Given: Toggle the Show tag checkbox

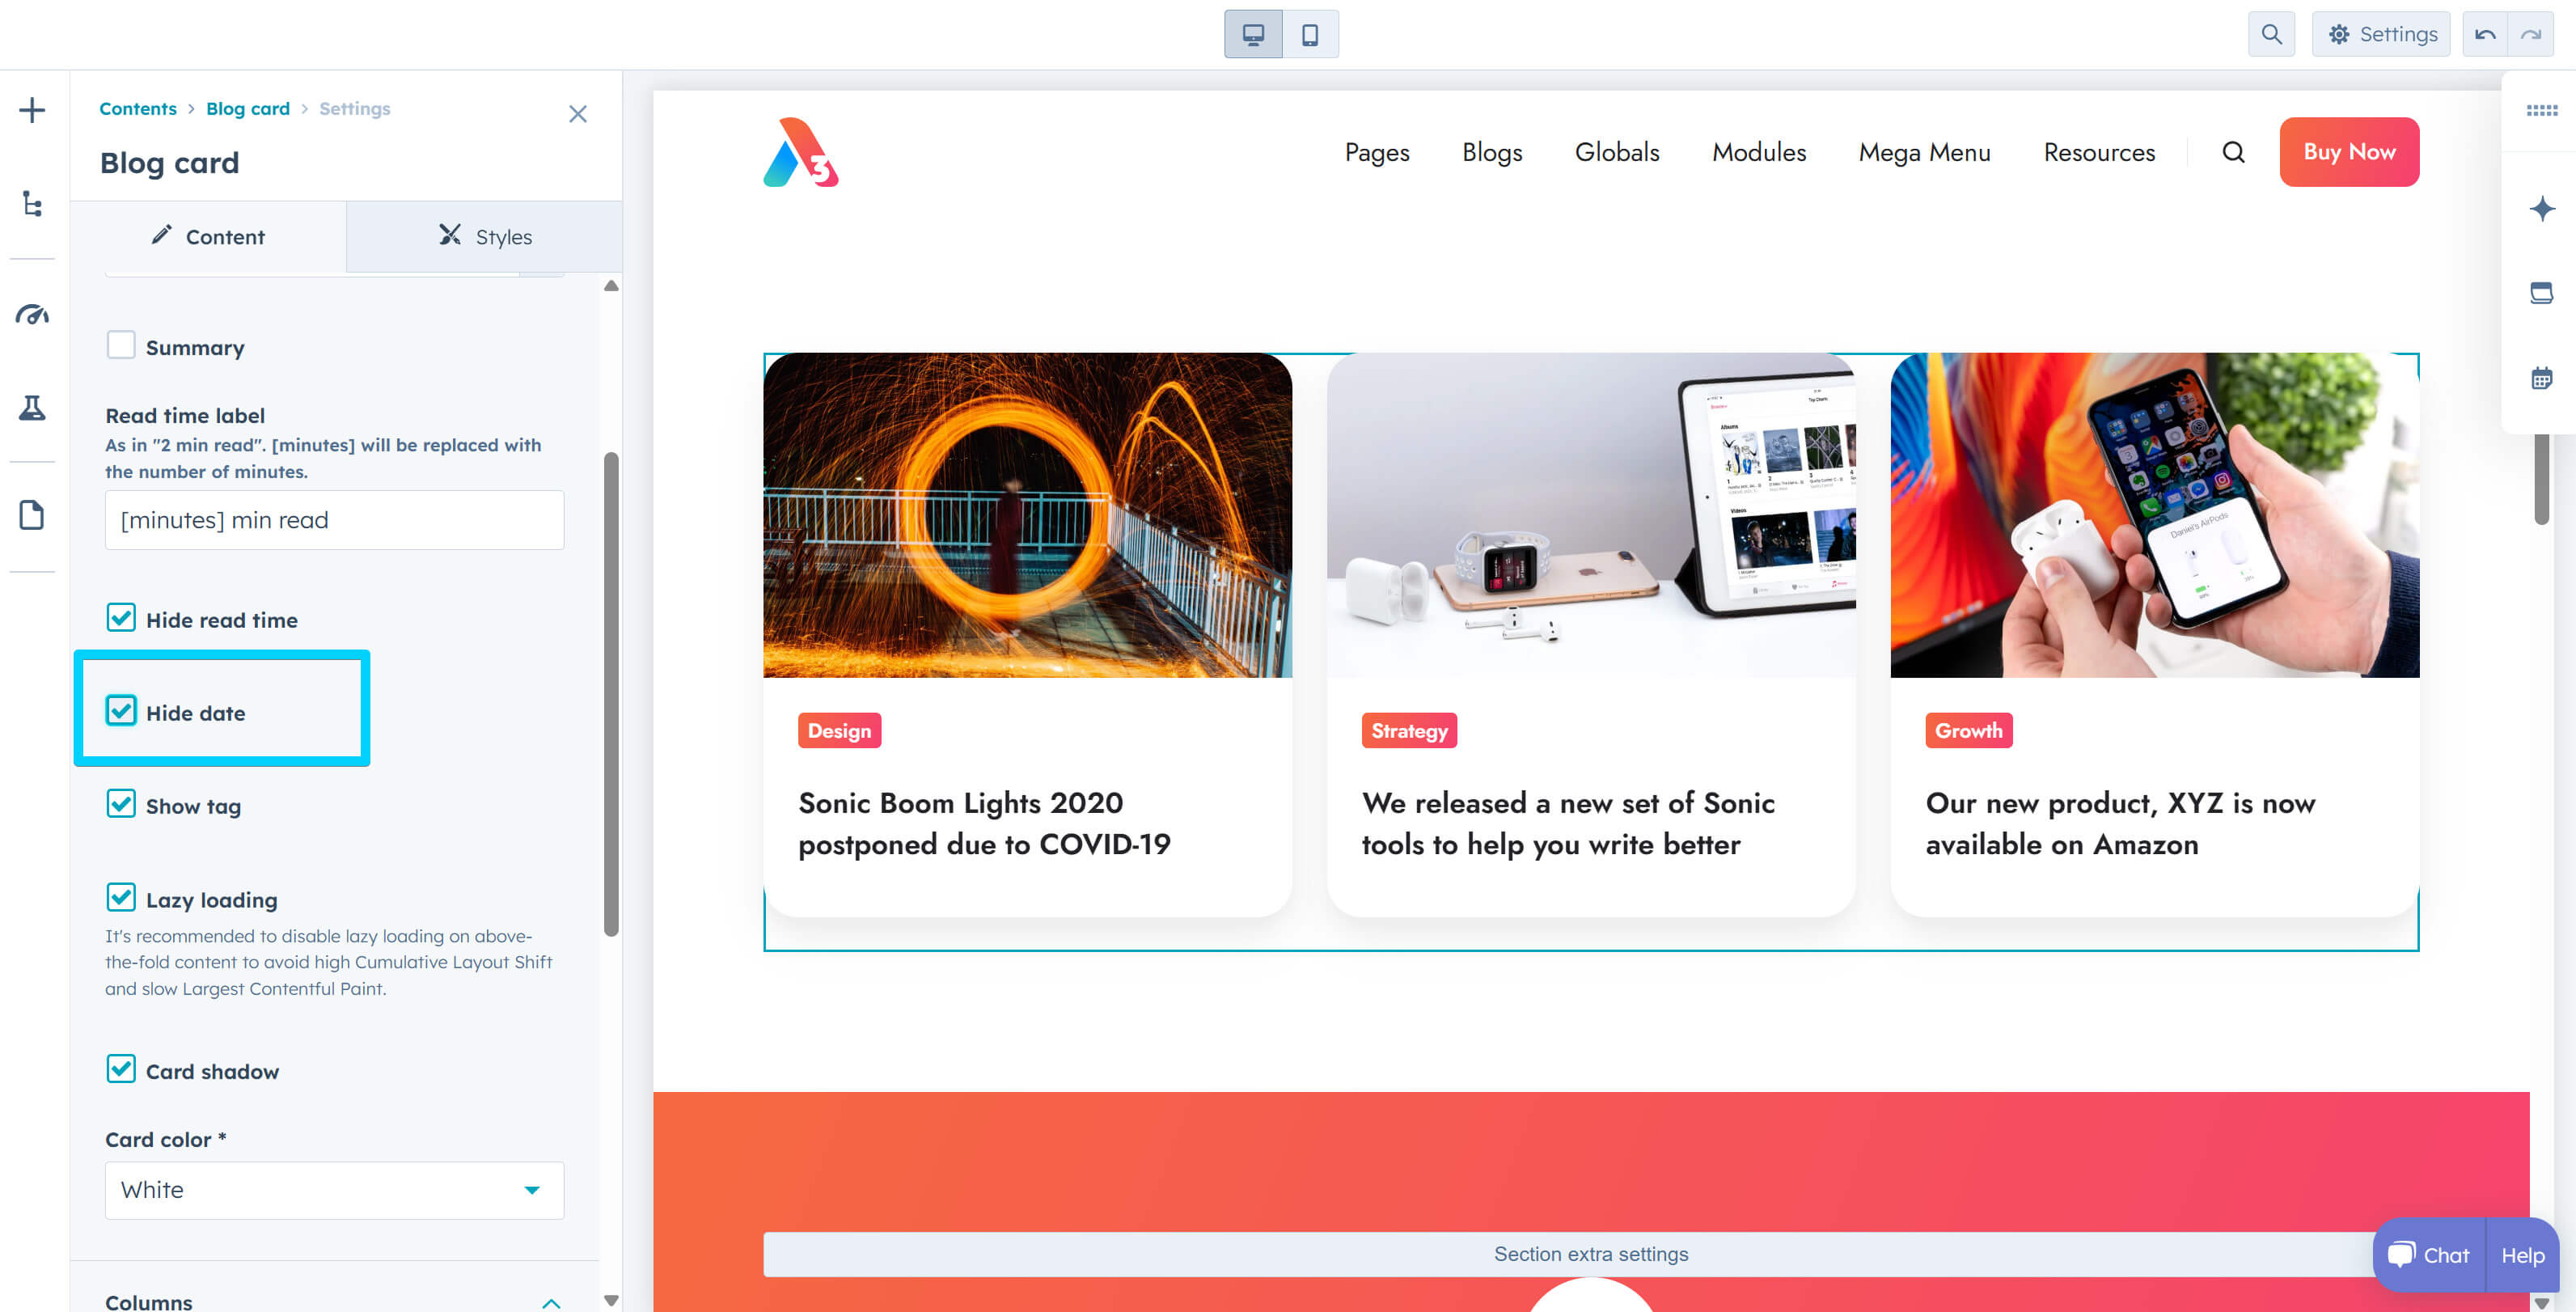Looking at the screenshot, I should pos(121,804).
